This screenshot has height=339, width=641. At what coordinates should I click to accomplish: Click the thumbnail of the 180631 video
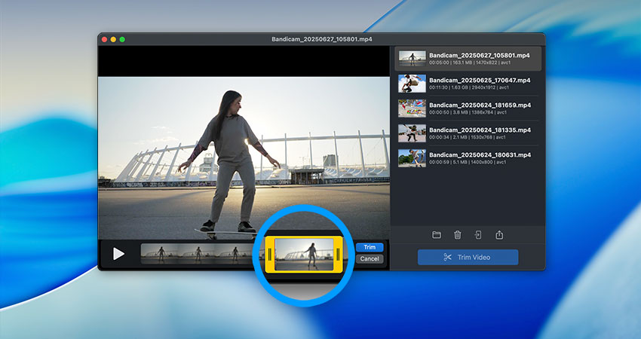click(x=412, y=157)
